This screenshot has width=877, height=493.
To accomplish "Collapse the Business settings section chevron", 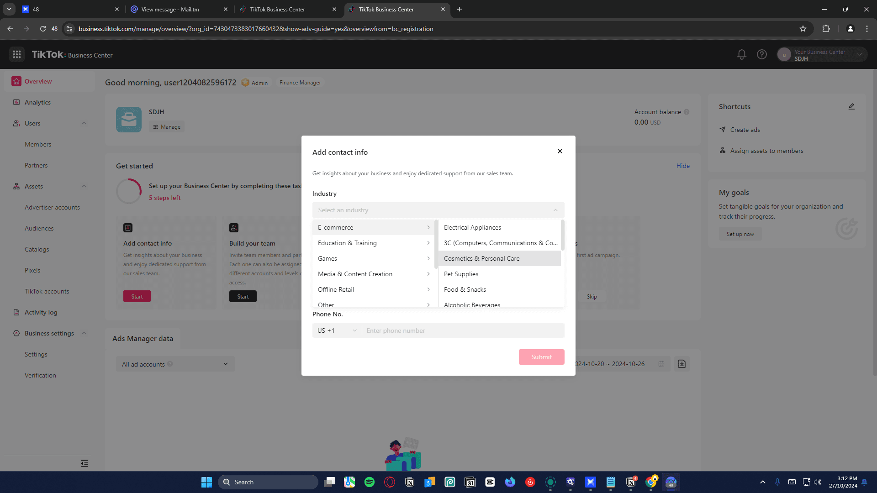I will pyautogui.click(x=84, y=333).
